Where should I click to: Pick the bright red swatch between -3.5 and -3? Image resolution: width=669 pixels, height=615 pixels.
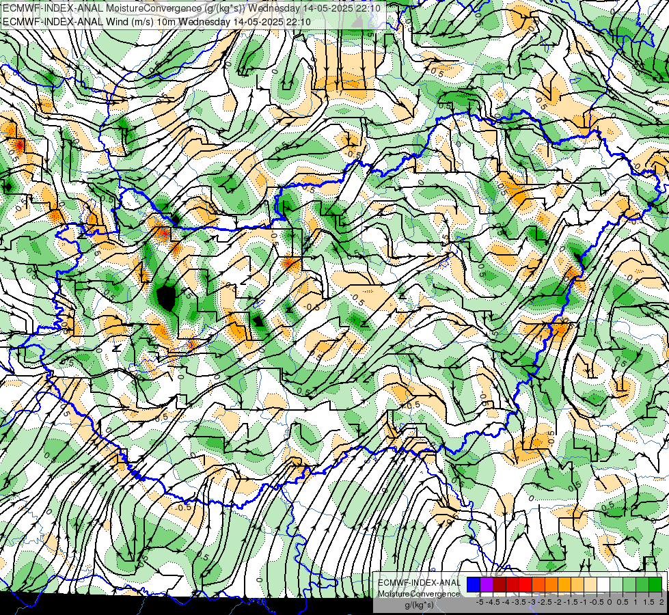[x=525, y=585]
